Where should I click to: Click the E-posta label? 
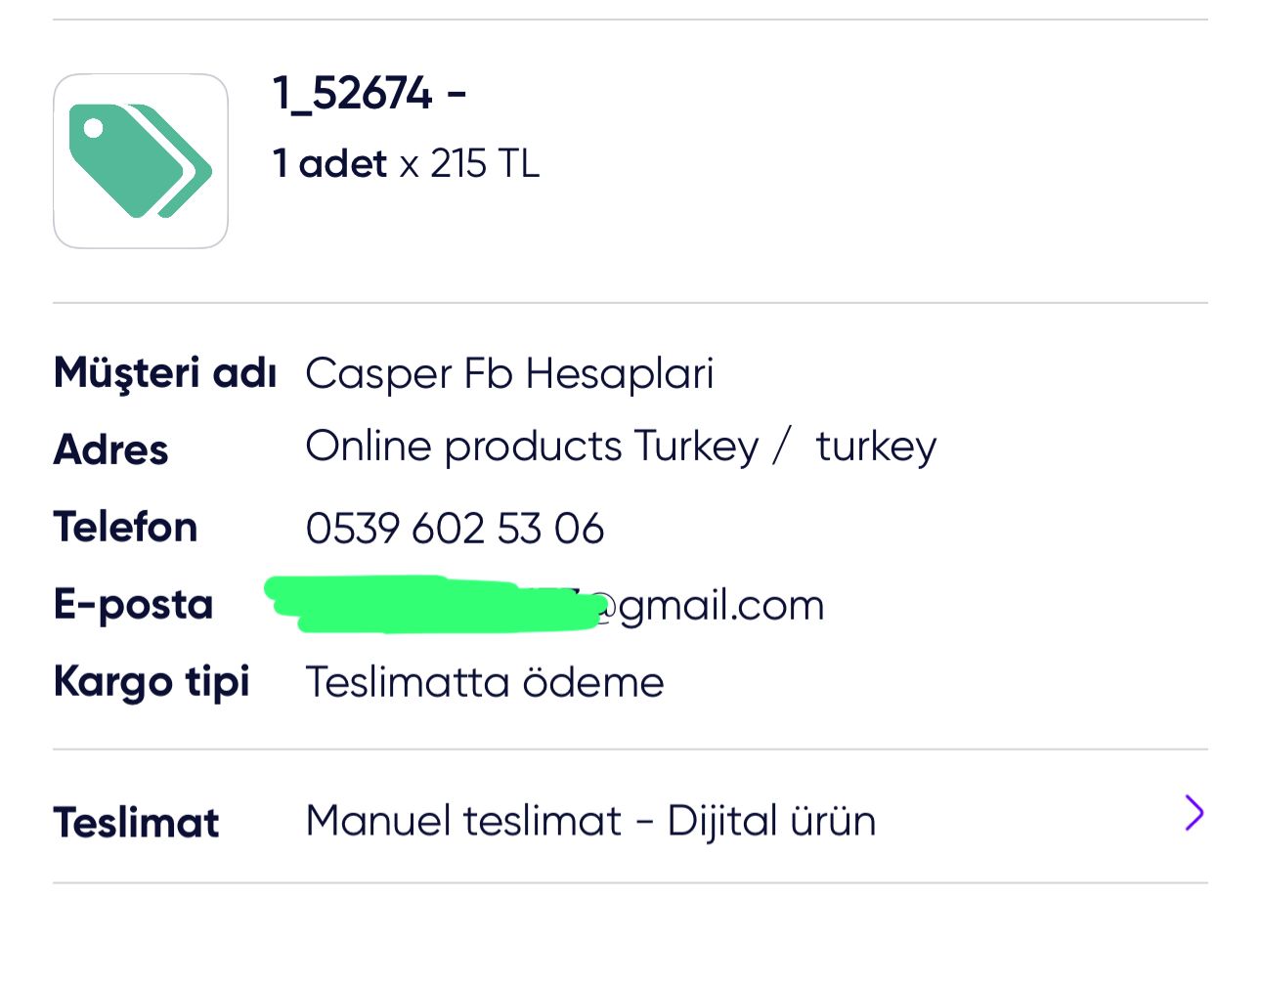(x=133, y=605)
